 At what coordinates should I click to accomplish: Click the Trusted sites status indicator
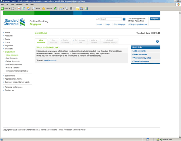click(x=166, y=139)
